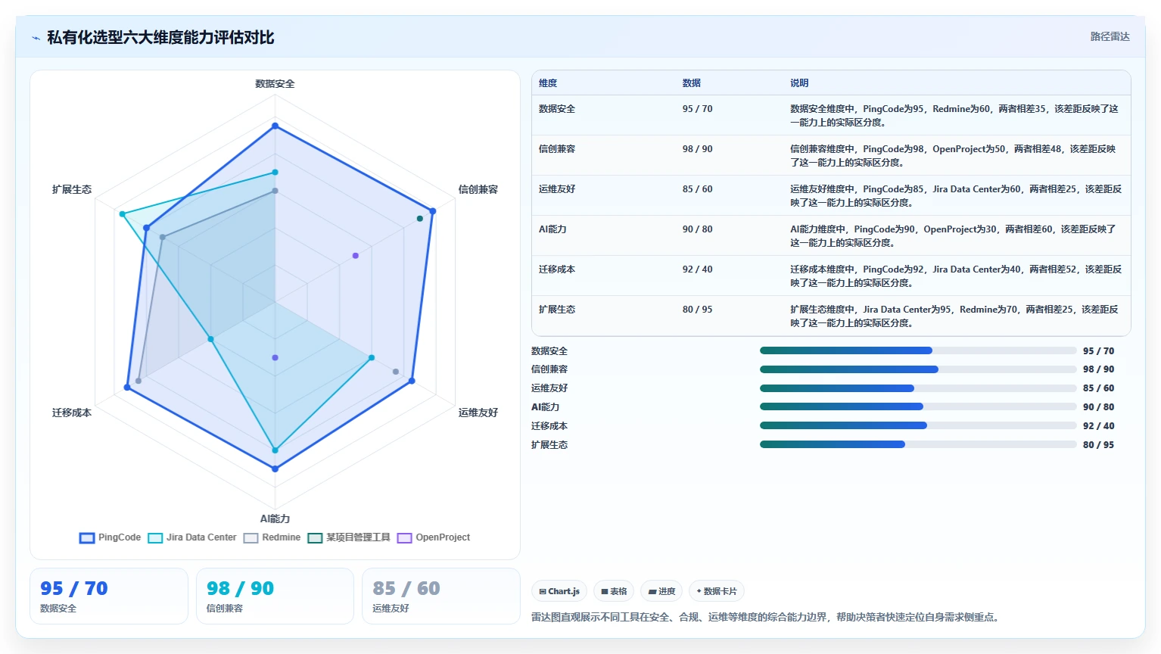Image resolution: width=1161 pixels, height=654 pixels.
Task: Click the 信创兼容 progress bar
Action: click(918, 369)
